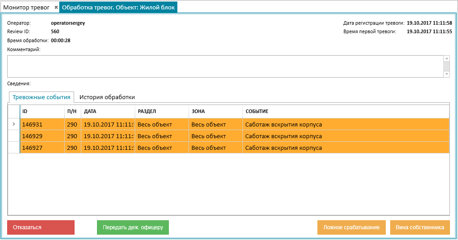
Task: Sort by ID column header
Action: pyautogui.click(x=42, y=112)
